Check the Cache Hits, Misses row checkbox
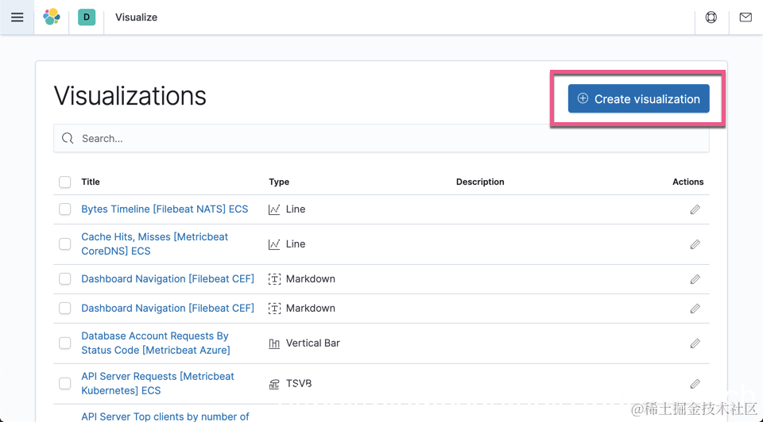The height and width of the screenshot is (422, 763). (x=64, y=244)
